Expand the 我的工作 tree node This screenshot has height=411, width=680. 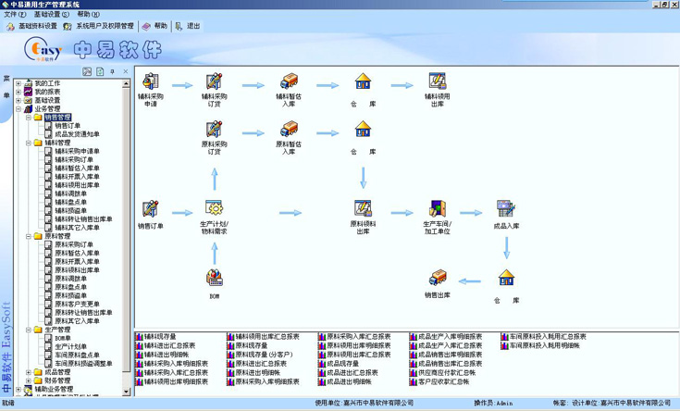click(19, 83)
